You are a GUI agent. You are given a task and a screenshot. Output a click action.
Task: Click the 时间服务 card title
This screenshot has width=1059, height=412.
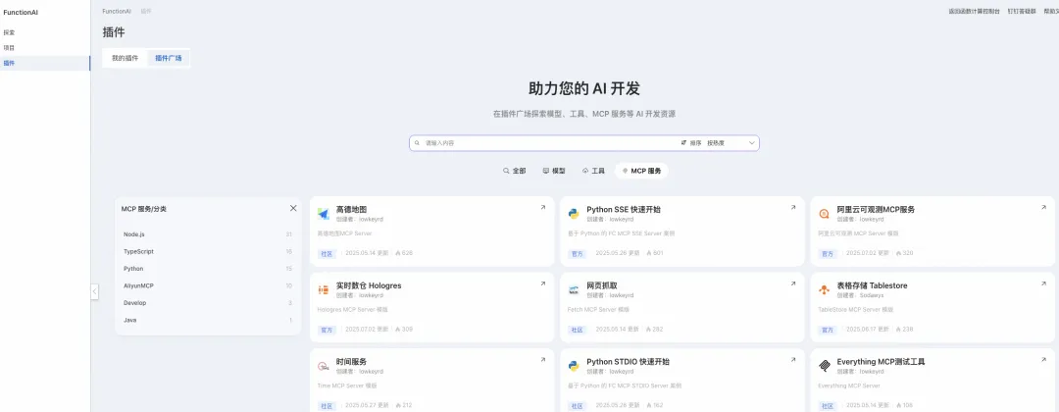click(351, 361)
